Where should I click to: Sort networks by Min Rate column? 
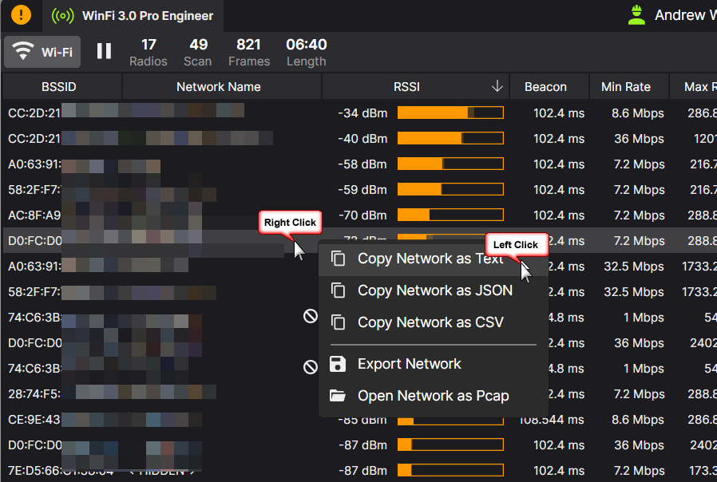pos(626,87)
